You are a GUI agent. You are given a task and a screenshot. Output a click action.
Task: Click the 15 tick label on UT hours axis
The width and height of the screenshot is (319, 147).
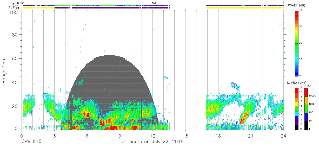pyautogui.click(x=185, y=136)
